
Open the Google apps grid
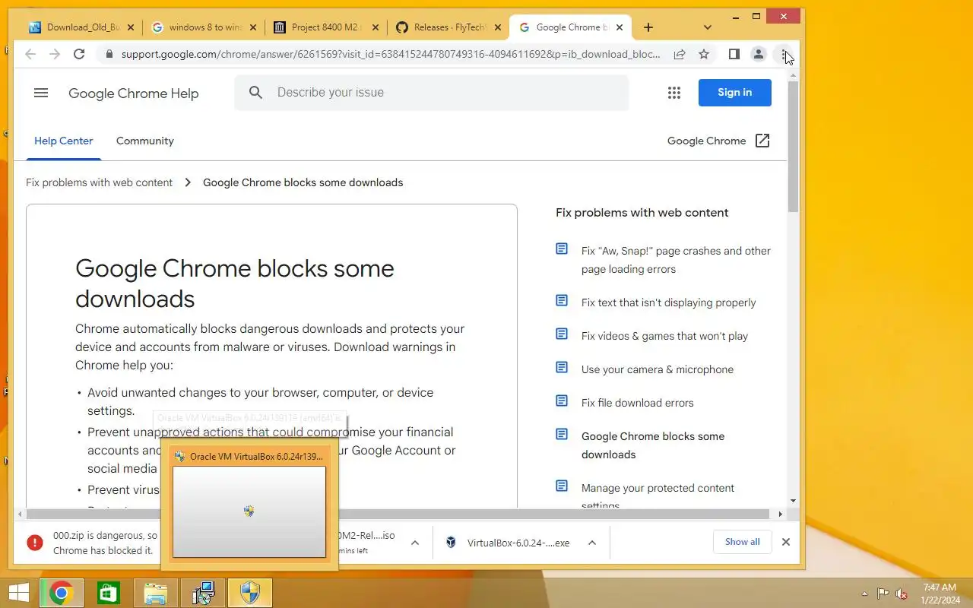point(673,93)
